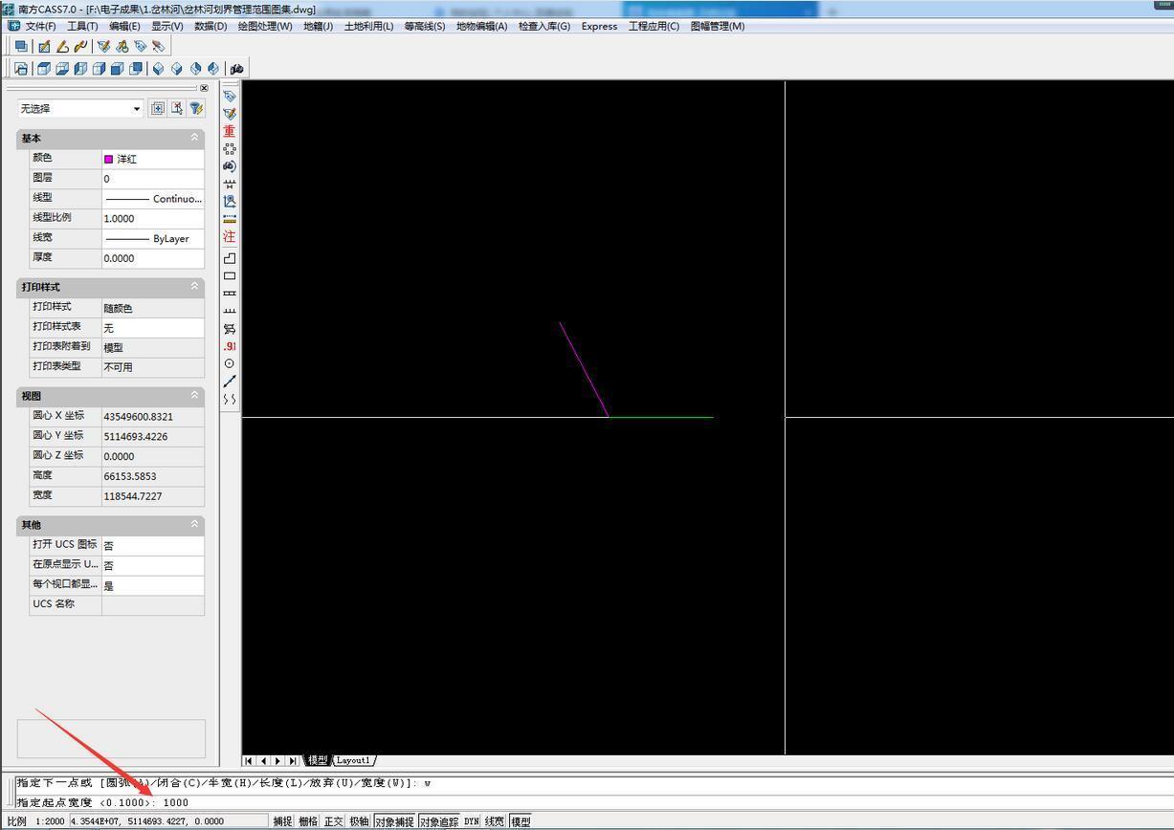The height and width of the screenshot is (830, 1174).
Task: Click the next-tab arrow beside layout tabs
Action: 277,761
